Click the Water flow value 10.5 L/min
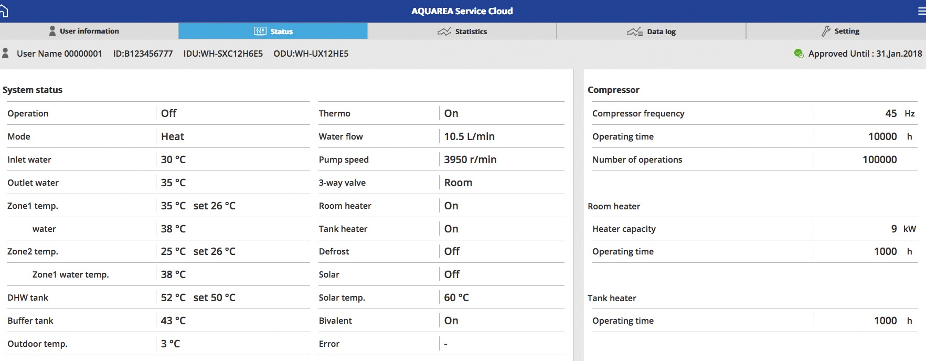 click(470, 136)
